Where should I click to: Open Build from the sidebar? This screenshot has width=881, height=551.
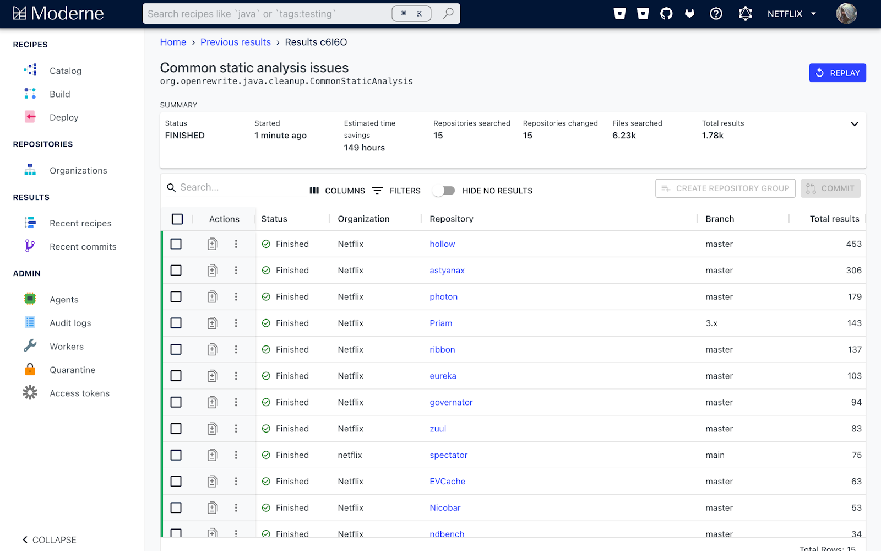pyautogui.click(x=59, y=94)
